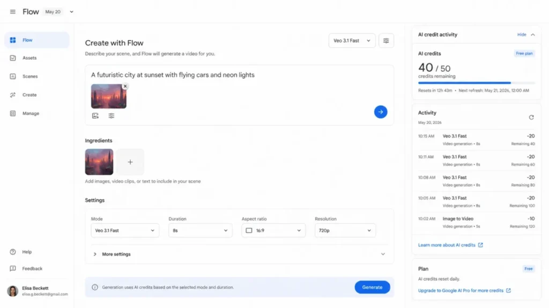This screenshot has width=549, height=308.
Task: Click Elisa Beckett's profile avatar
Action: pos(13,291)
